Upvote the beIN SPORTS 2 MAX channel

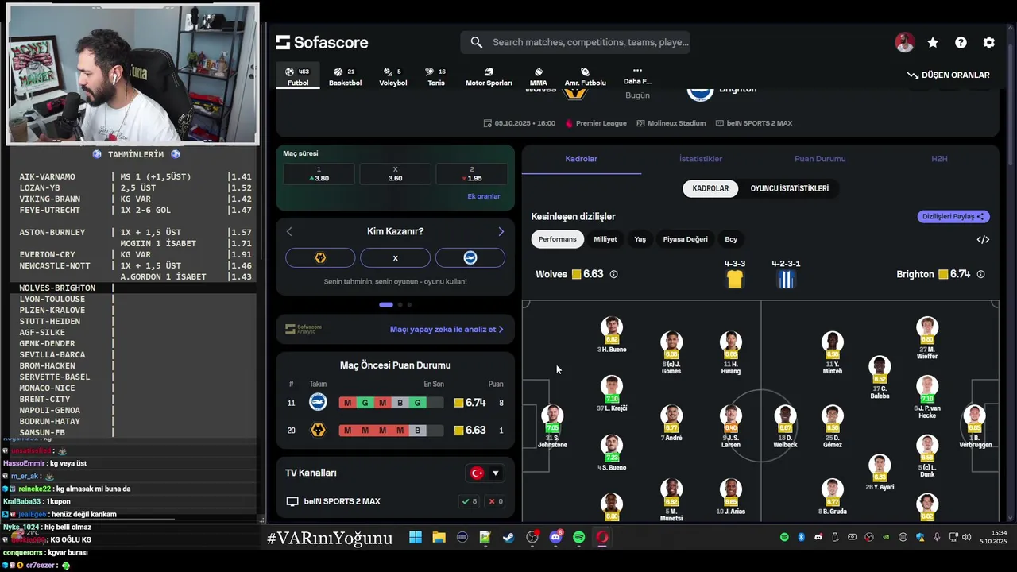click(x=469, y=501)
